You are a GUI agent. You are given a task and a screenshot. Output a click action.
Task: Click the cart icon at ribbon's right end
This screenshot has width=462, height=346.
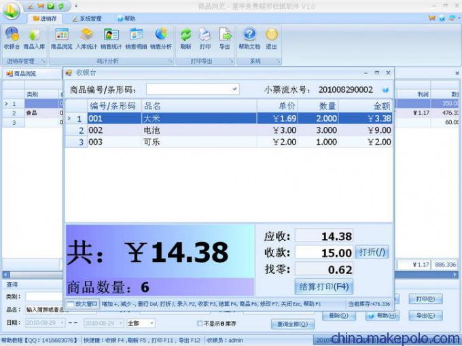tap(432, 18)
